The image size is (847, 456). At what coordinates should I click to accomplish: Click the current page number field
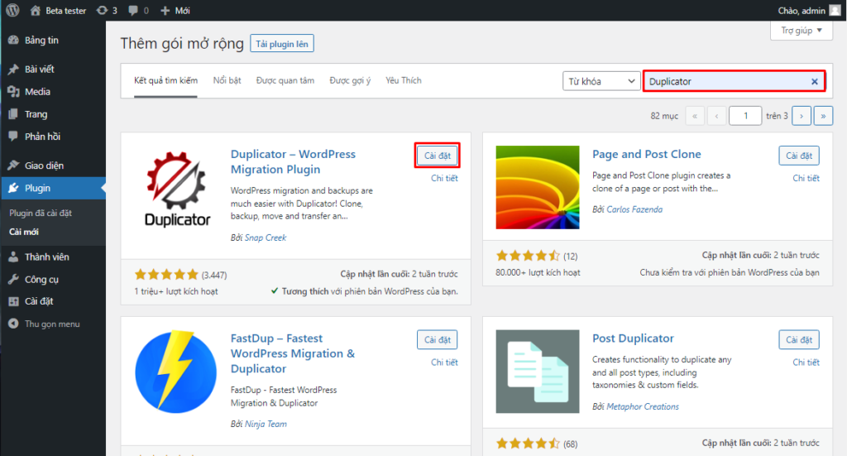tap(745, 116)
